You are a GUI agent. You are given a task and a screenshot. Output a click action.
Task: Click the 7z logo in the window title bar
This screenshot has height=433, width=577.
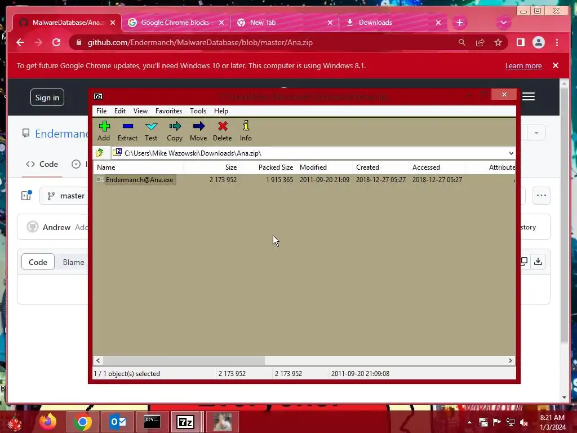[98, 96]
